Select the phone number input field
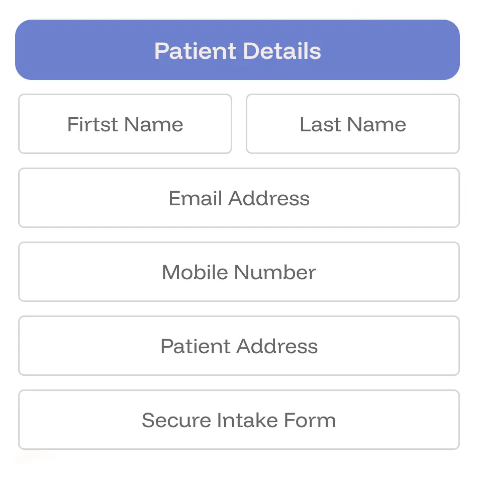 tap(239, 272)
